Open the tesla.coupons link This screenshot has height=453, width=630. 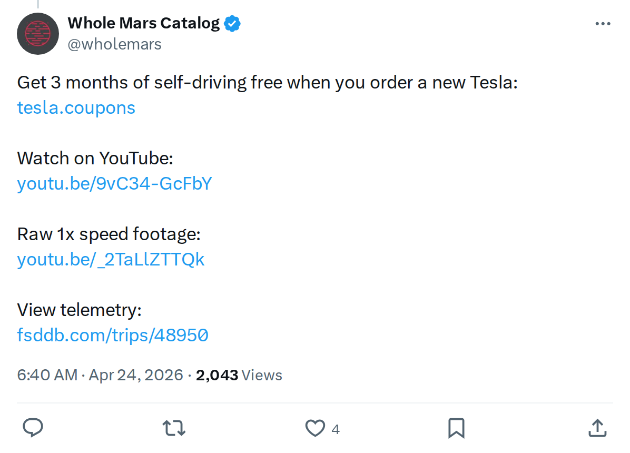click(x=76, y=107)
